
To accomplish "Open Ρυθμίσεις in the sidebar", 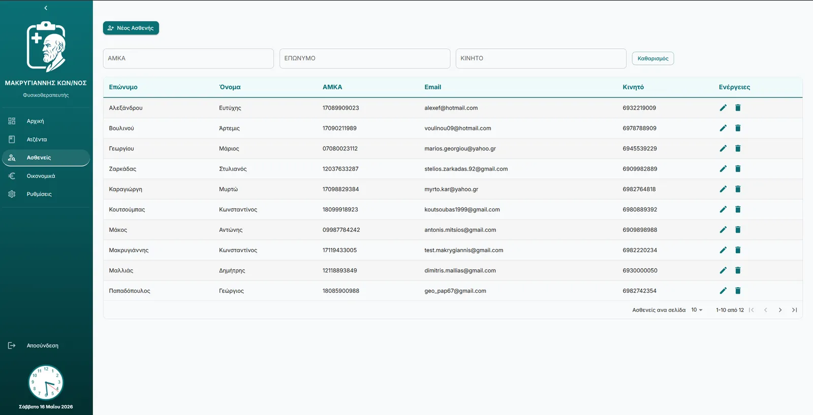I will pos(46,194).
